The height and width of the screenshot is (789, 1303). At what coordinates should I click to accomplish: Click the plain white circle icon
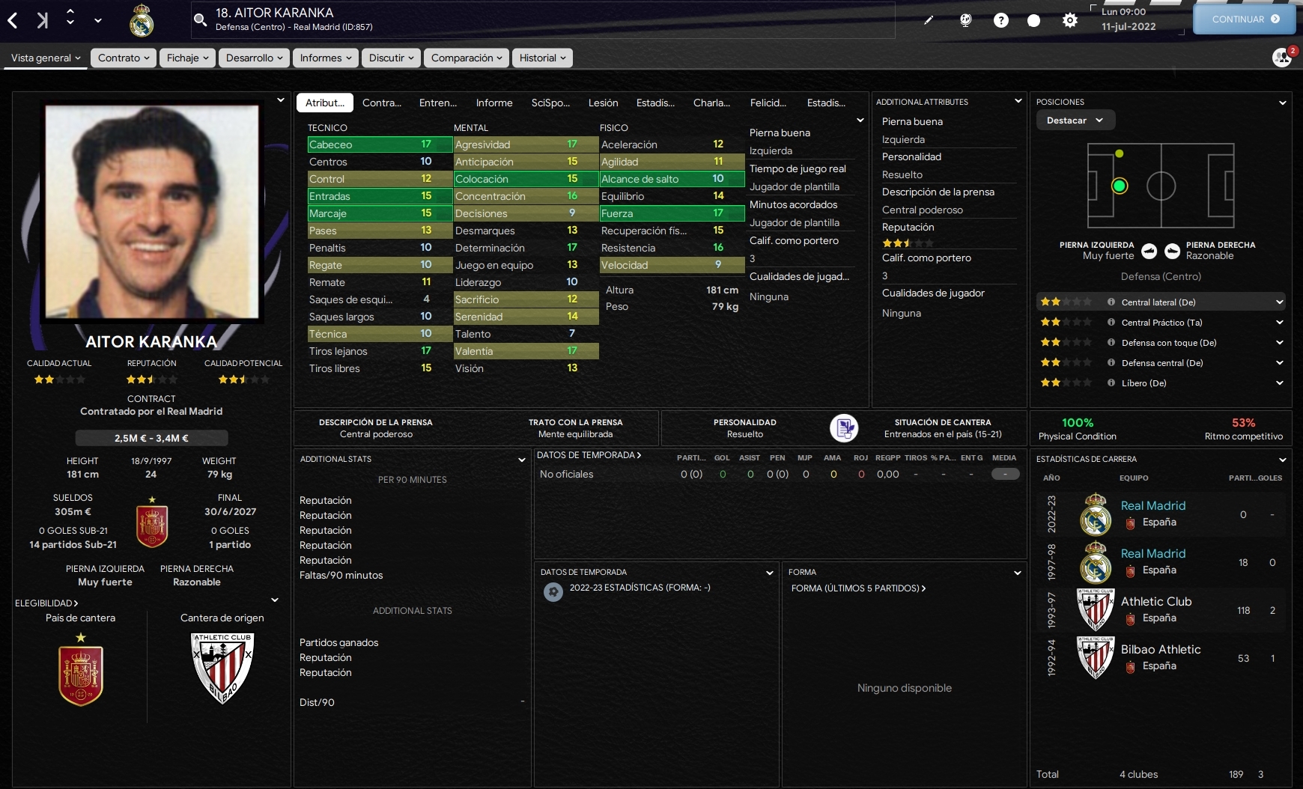[1034, 20]
